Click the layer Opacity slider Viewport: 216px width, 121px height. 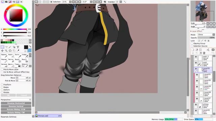tap(206, 38)
